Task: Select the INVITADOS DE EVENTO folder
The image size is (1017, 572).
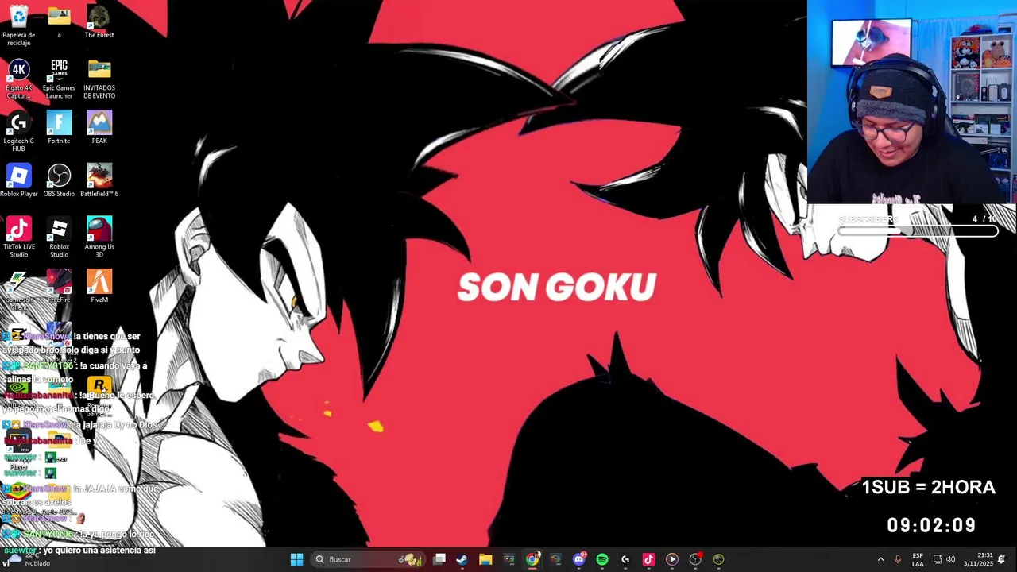Action: coord(99,78)
